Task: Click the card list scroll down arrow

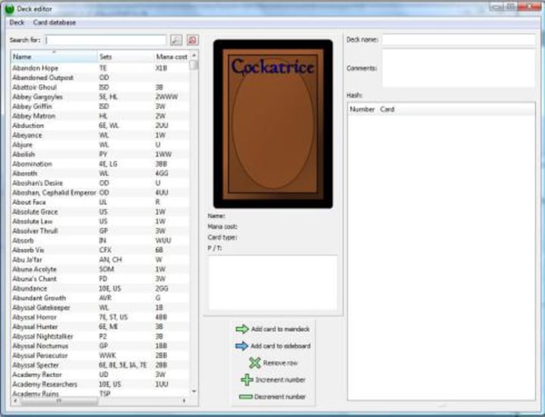Action: (x=194, y=391)
